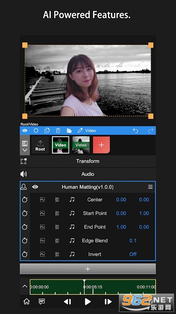Add a new layer with the red plus button
Image resolution: width=176 pixels, height=314 pixels.
click(x=101, y=145)
